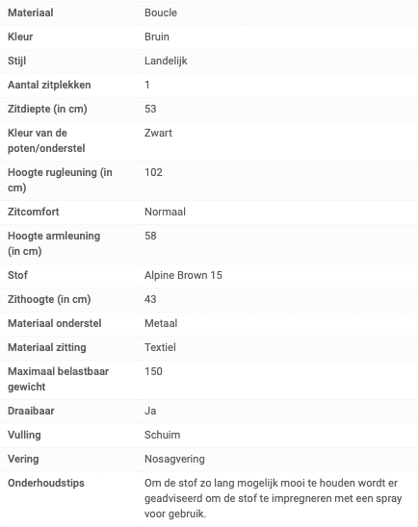This screenshot has height=527, width=418.
Task: Select the maintenance tips description text
Action: click(274, 498)
